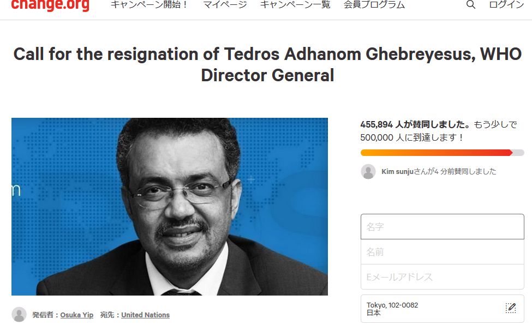This screenshot has height=325, width=532.
Task: Open the Osuka Yip profile link
Action: [76, 315]
